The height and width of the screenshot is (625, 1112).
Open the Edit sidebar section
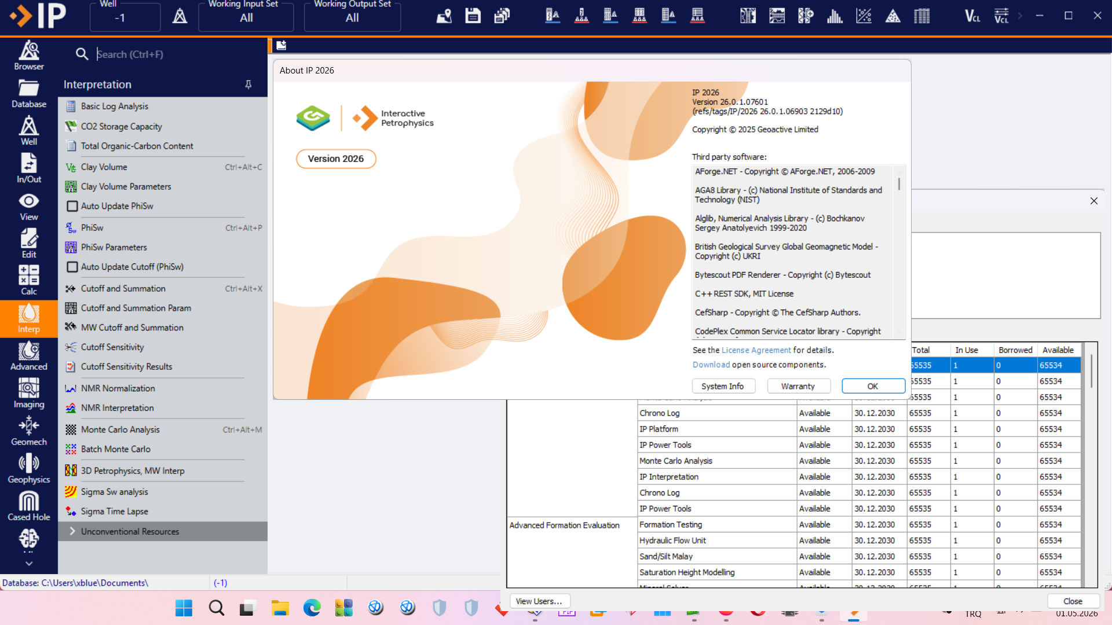point(29,243)
